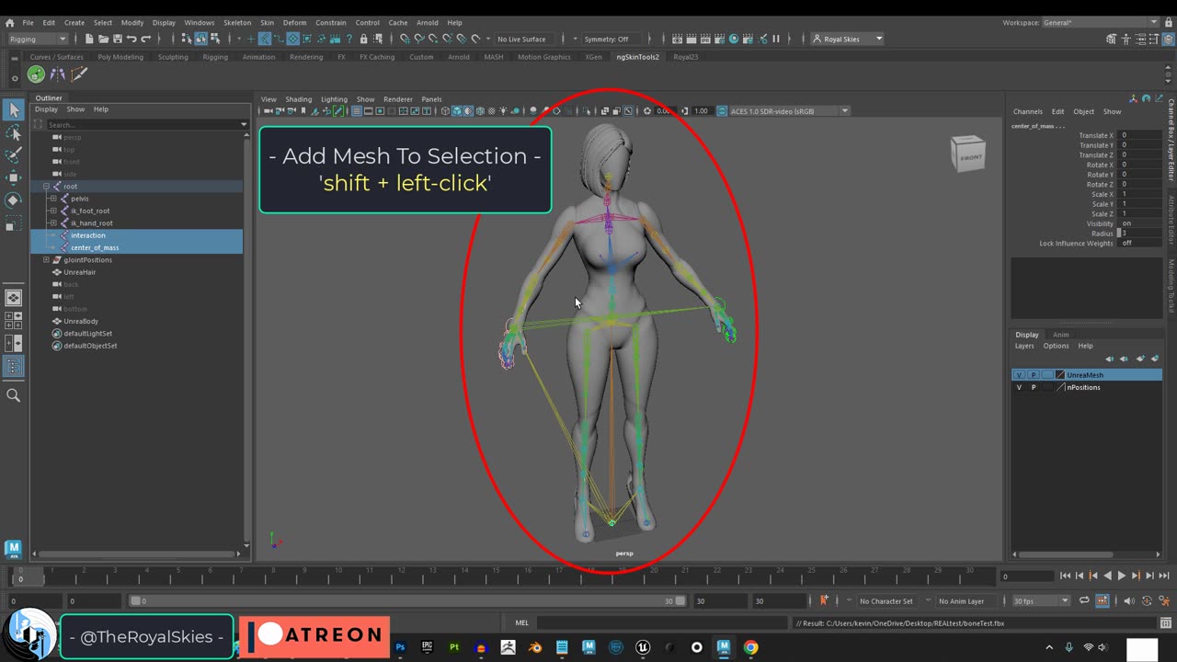
Task: Activate the Paint selection tool
Action: pyautogui.click(x=14, y=155)
